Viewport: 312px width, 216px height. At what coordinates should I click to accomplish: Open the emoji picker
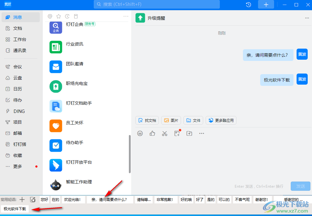pos(140,134)
